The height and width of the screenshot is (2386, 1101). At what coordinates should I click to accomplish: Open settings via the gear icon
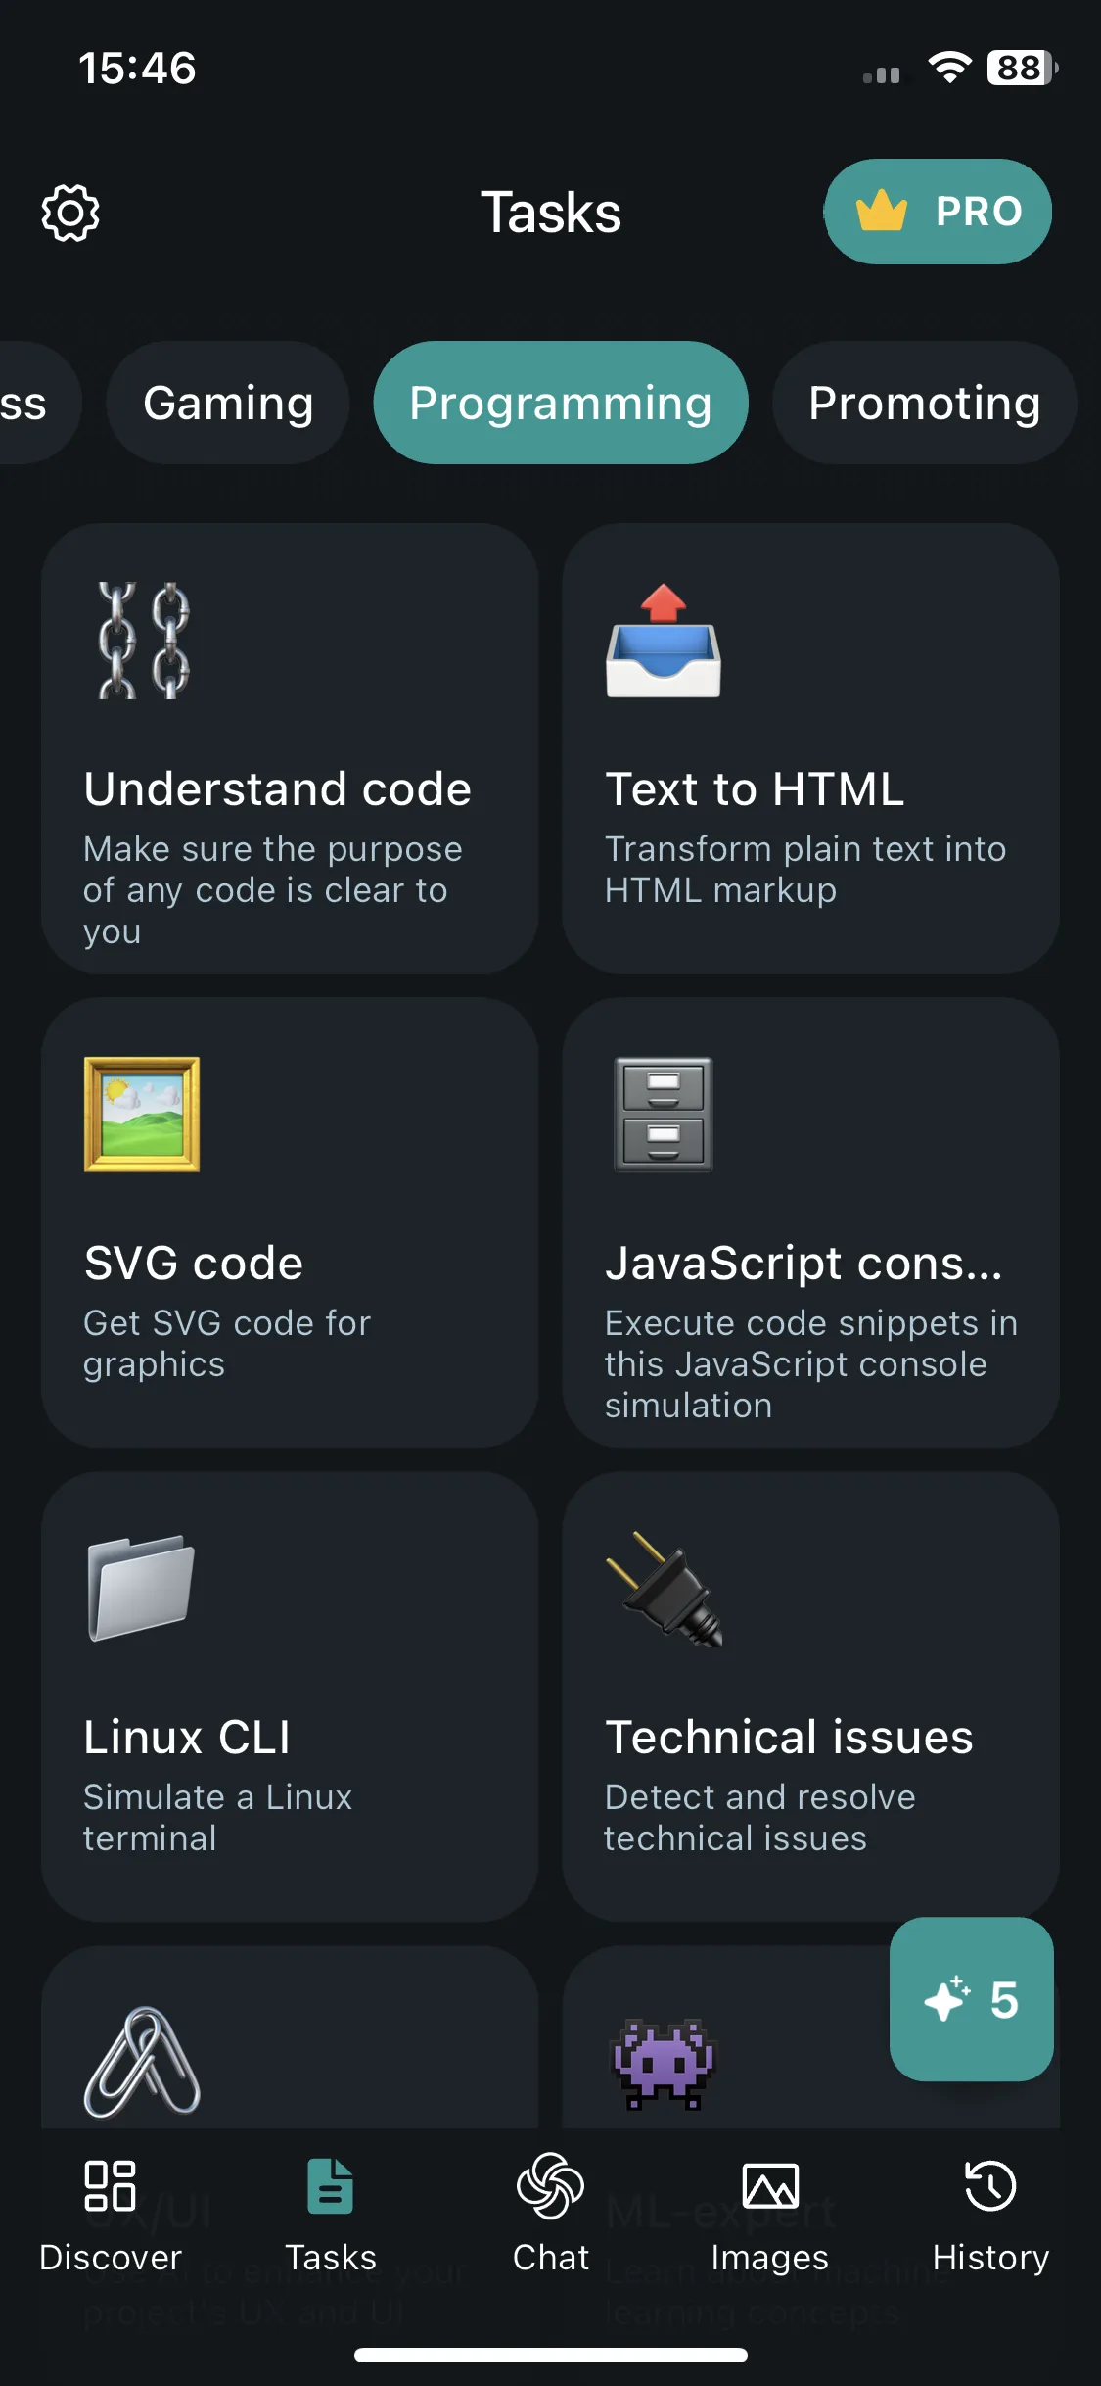[x=70, y=213]
